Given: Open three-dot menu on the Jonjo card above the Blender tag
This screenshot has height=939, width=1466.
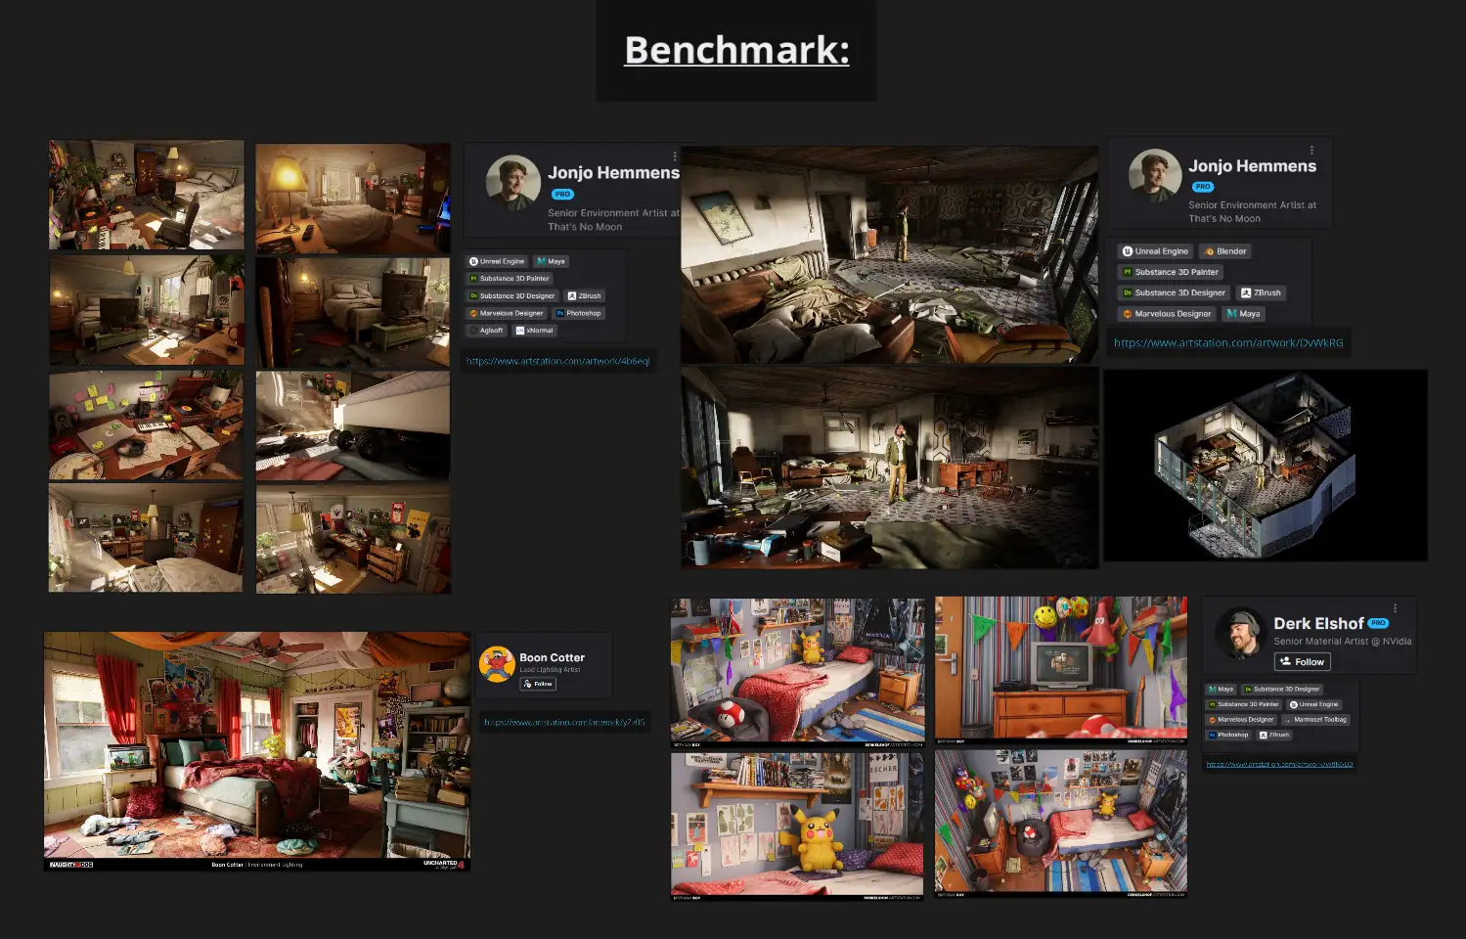Looking at the screenshot, I should point(1311,151).
